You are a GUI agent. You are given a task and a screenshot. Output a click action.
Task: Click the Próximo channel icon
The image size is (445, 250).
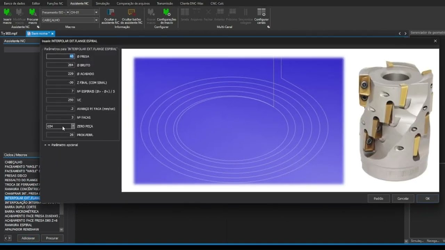tap(232, 15)
